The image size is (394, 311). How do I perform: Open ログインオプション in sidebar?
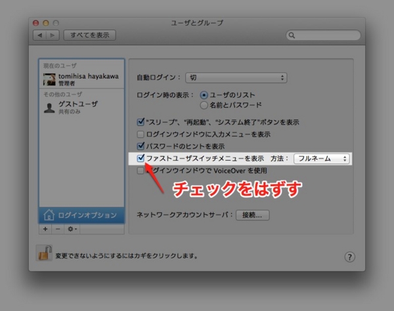point(81,215)
